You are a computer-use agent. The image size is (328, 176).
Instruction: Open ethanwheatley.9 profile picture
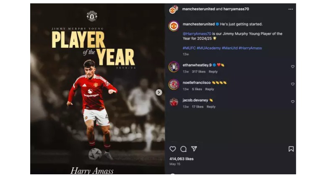[x=174, y=67]
